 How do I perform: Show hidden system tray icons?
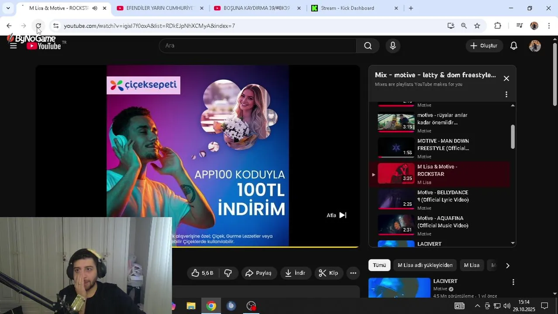pyautogui.click(x=477, y=306)
